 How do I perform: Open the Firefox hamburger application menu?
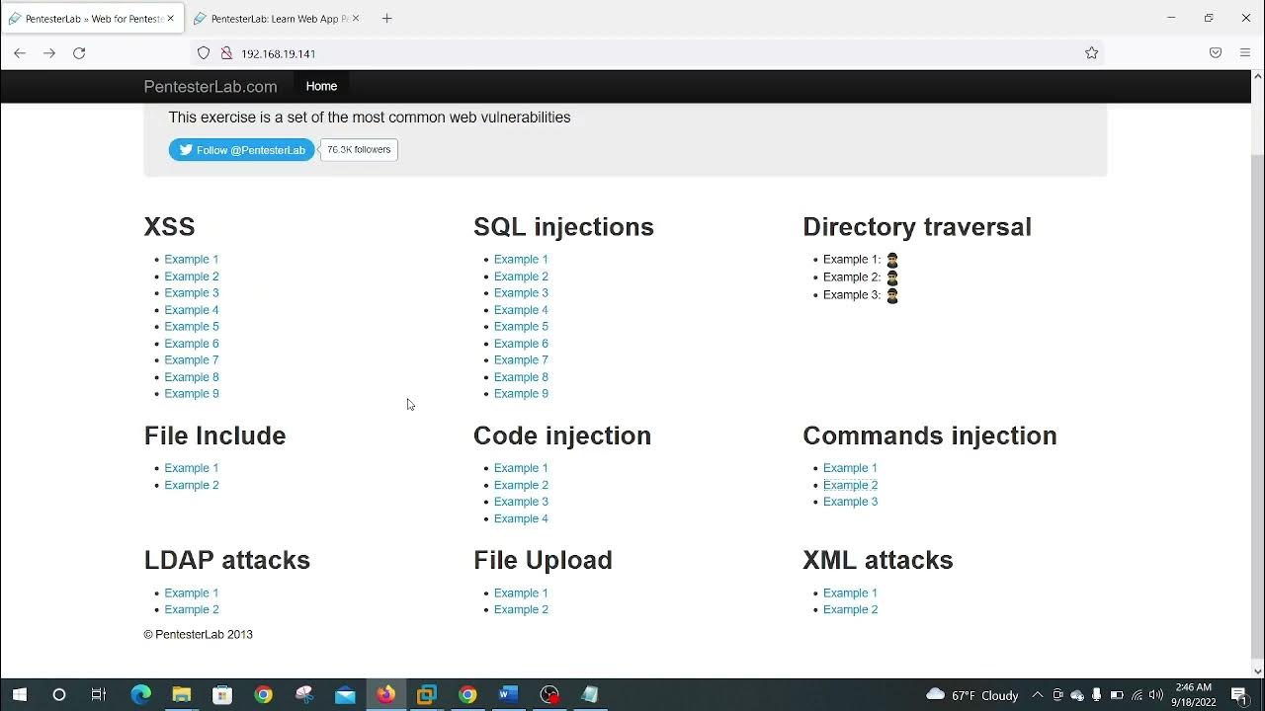pos(1245,53)
